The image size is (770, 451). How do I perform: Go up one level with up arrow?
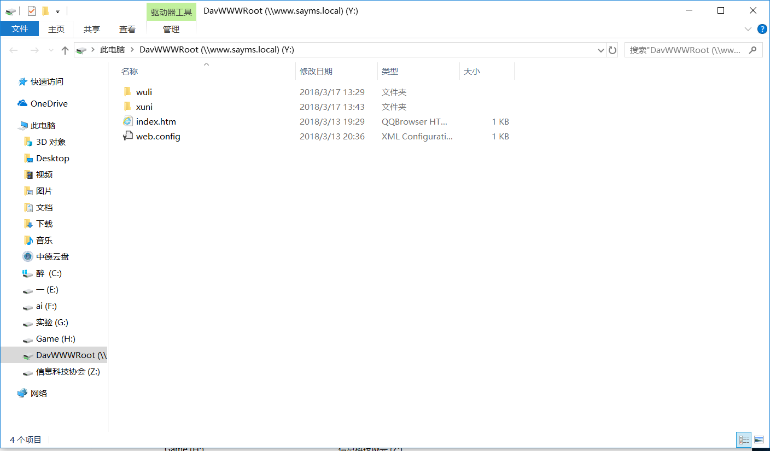pyautogui.click(x=65, y=50)
